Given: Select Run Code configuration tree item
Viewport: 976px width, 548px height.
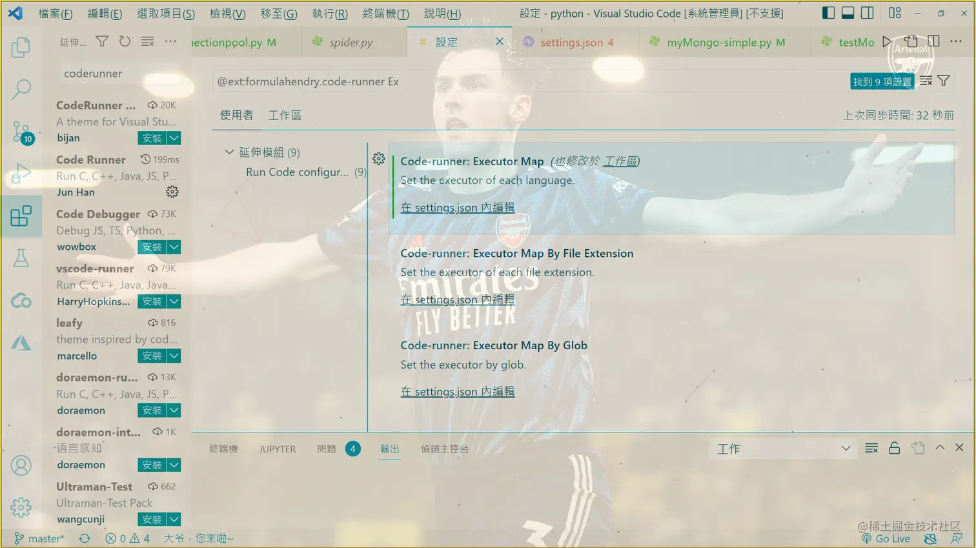Looking at the screenshot, I should tap(306, 172).
